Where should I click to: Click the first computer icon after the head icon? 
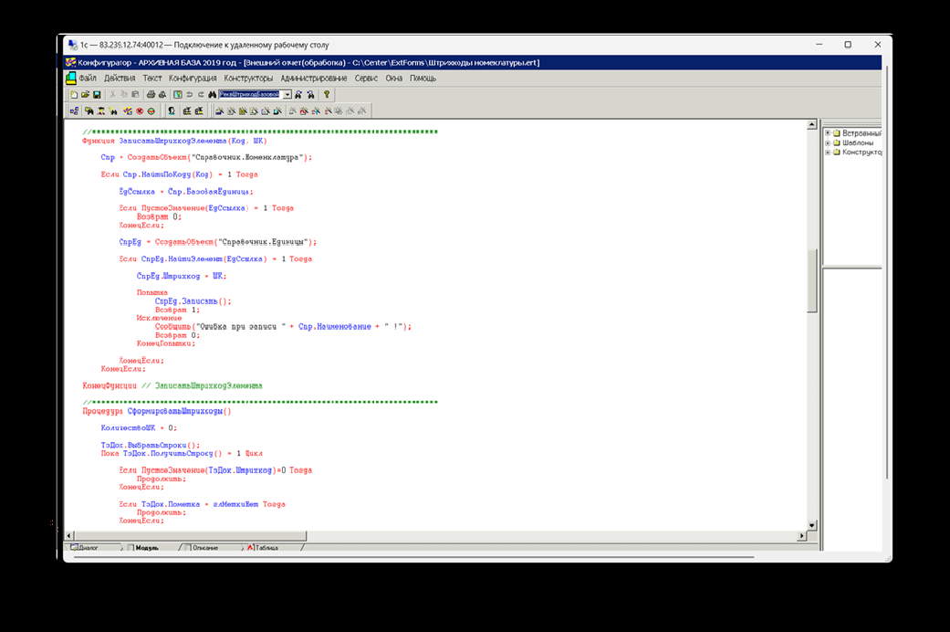(x=187, y=111)
